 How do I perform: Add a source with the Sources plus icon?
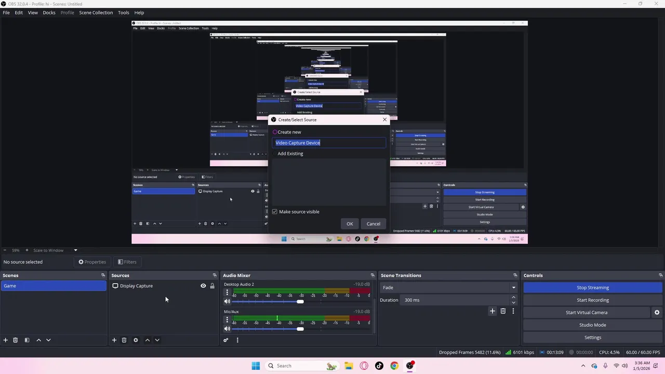point(114,340)
